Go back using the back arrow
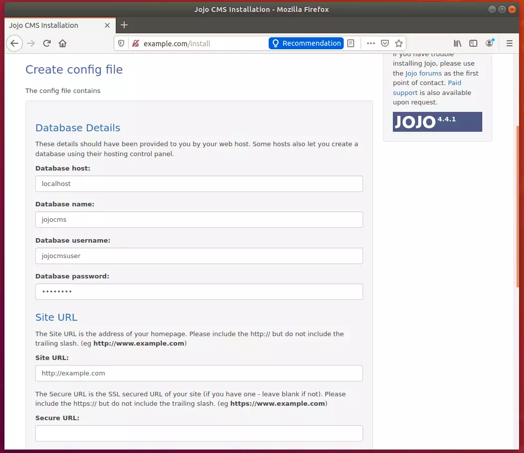The height and width of the screenshot is (453, 524). (14, 43)
